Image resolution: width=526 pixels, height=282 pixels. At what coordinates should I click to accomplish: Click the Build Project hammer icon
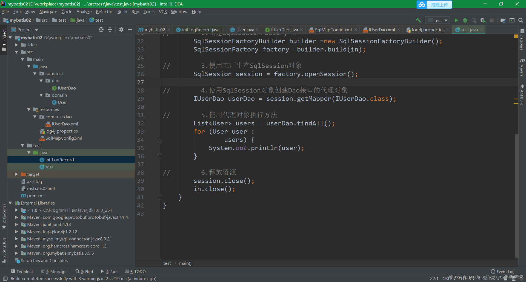(x=418, y=20)
